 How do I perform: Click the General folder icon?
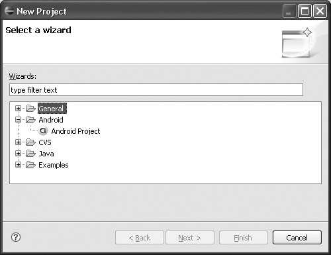pos(30,109)
